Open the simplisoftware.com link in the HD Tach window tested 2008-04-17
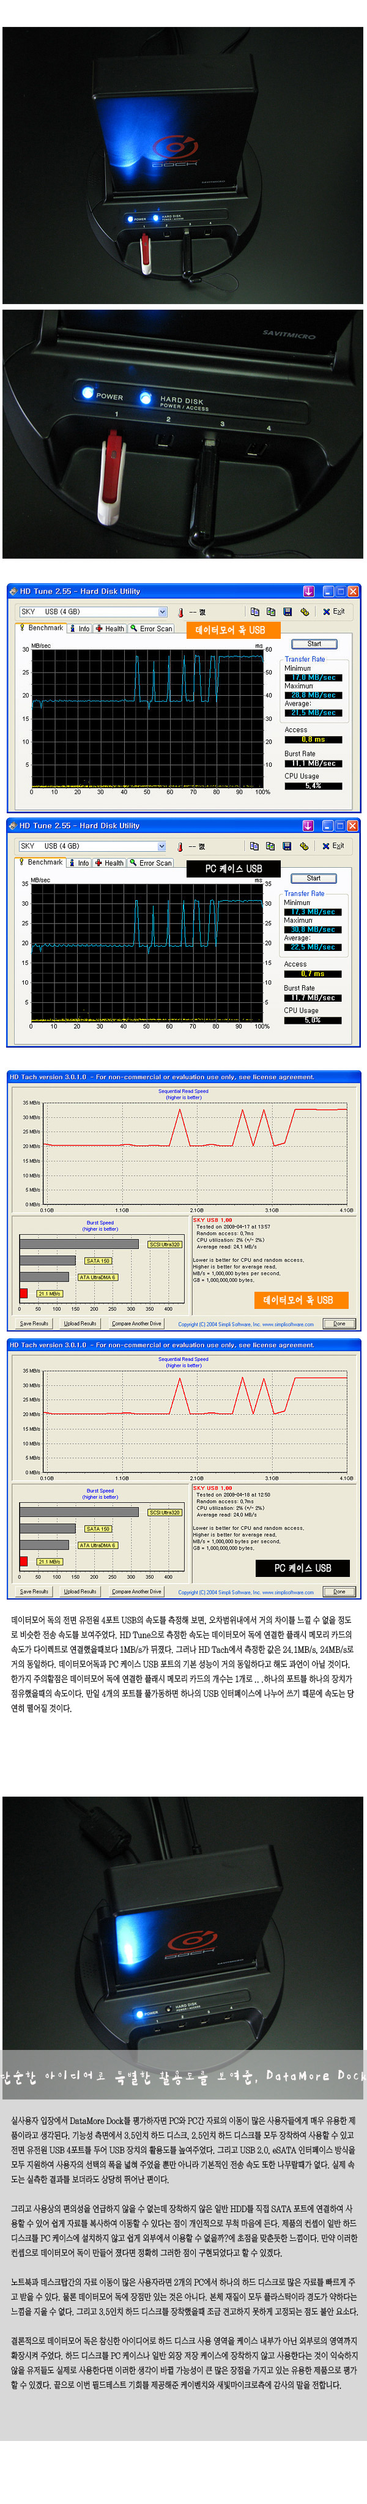The image size is (367, 2504). click(x=288, y=1324)
